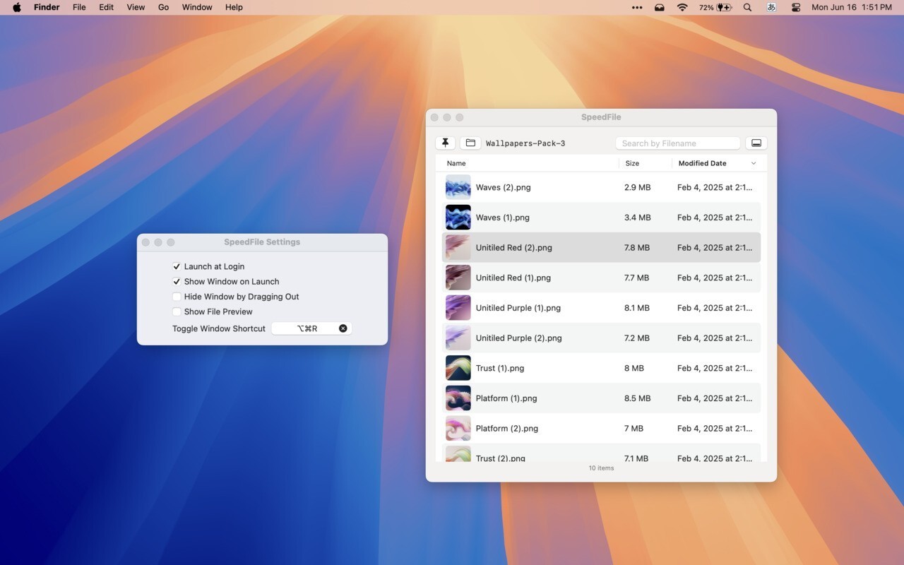Toggle sort order chevron in Modified Date column

click(x=754, y=163)
